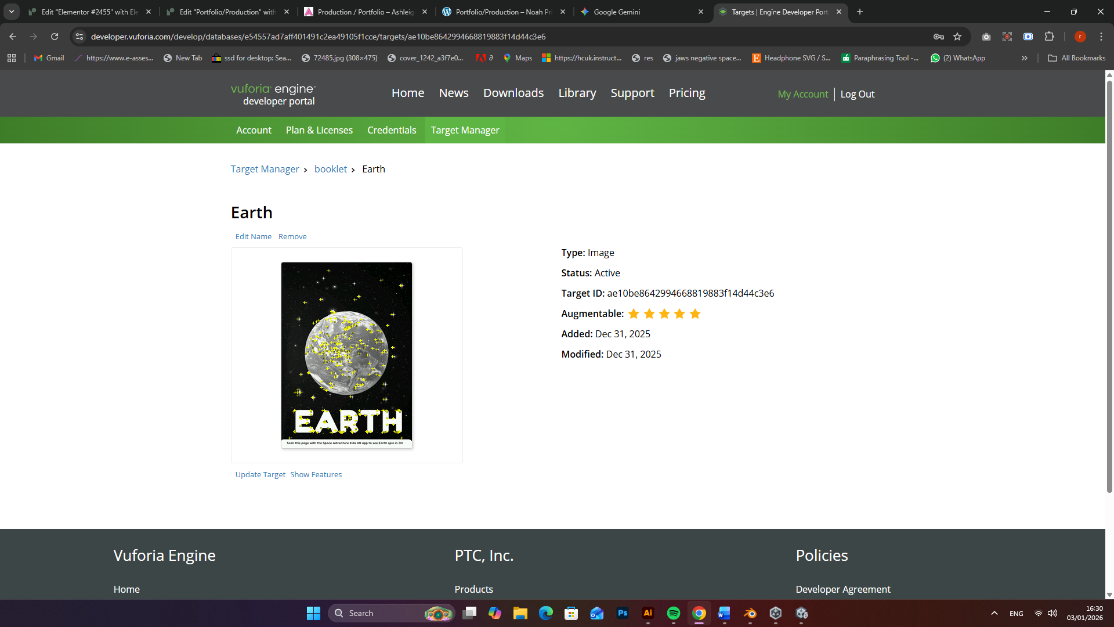The height and width of the screenshot is (627, 1114).
Task: Open the site information icon beside the URL
Action: [x=79, y=37]
